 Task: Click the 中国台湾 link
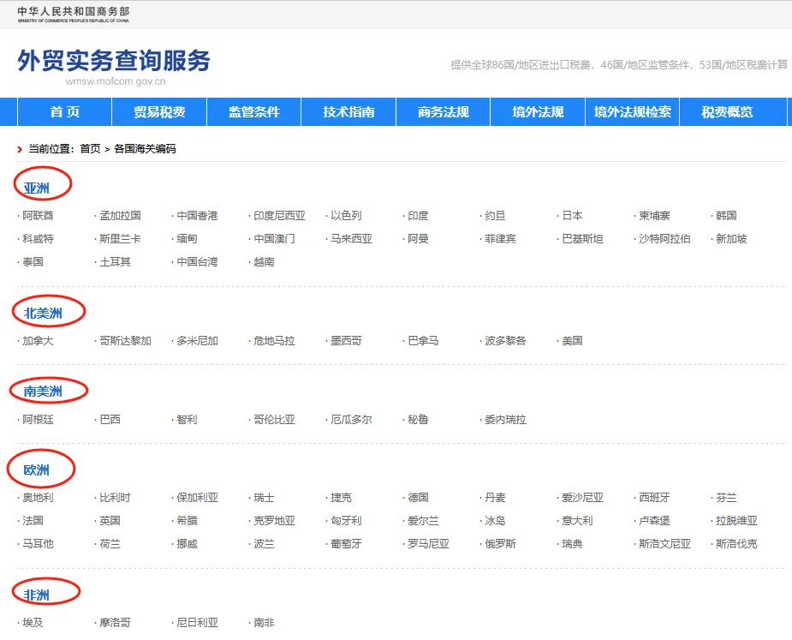point(197,262)
